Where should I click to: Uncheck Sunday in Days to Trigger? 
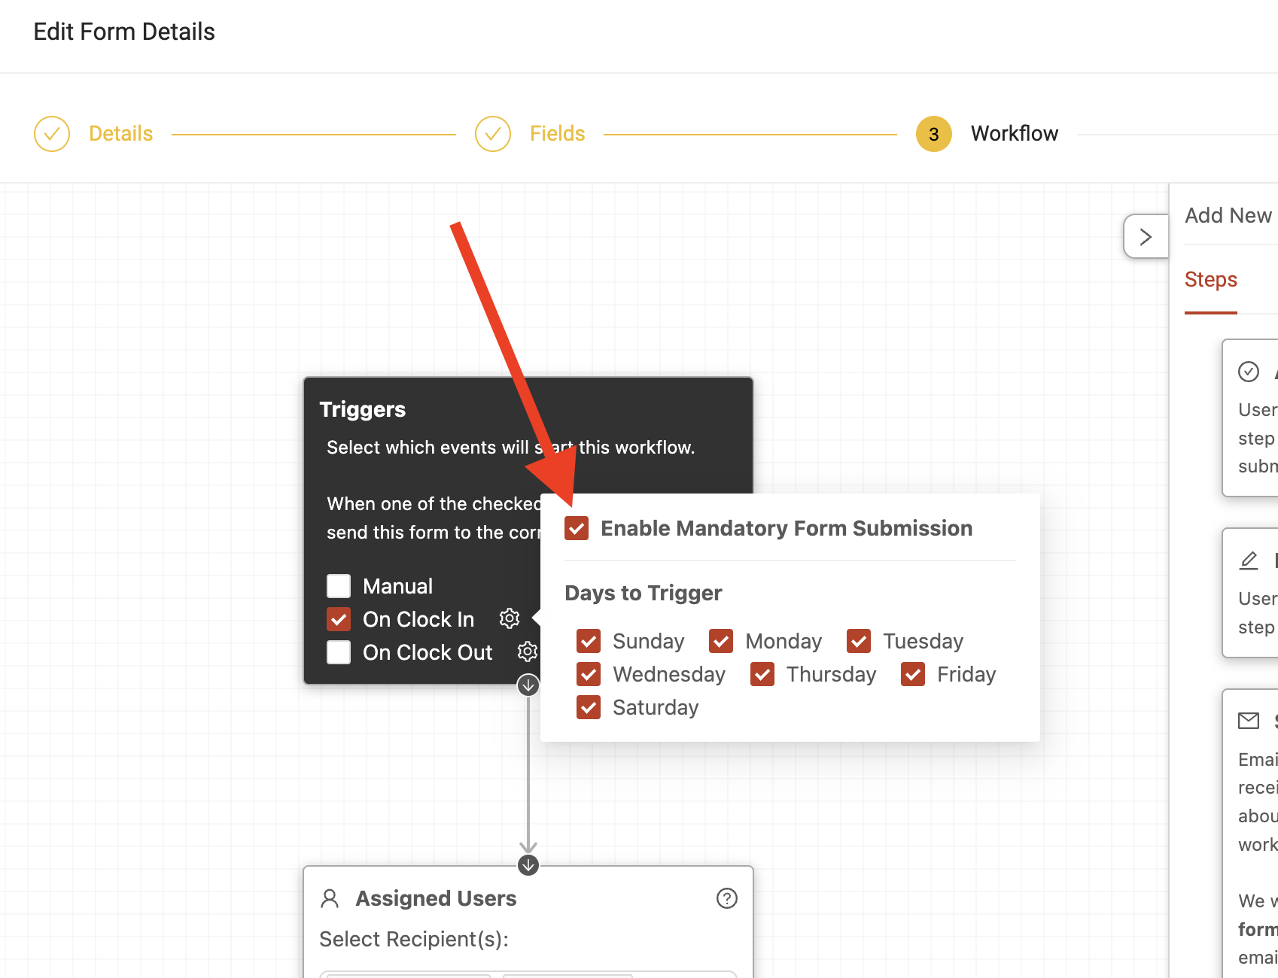(x=589, y=641)
